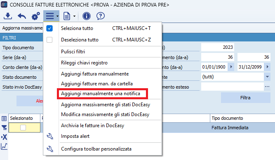This screenshot has width=275, height=160.
Task: Click the ellipsis button beside extended field
Action: pyautogui.click(x=267, y=87)
